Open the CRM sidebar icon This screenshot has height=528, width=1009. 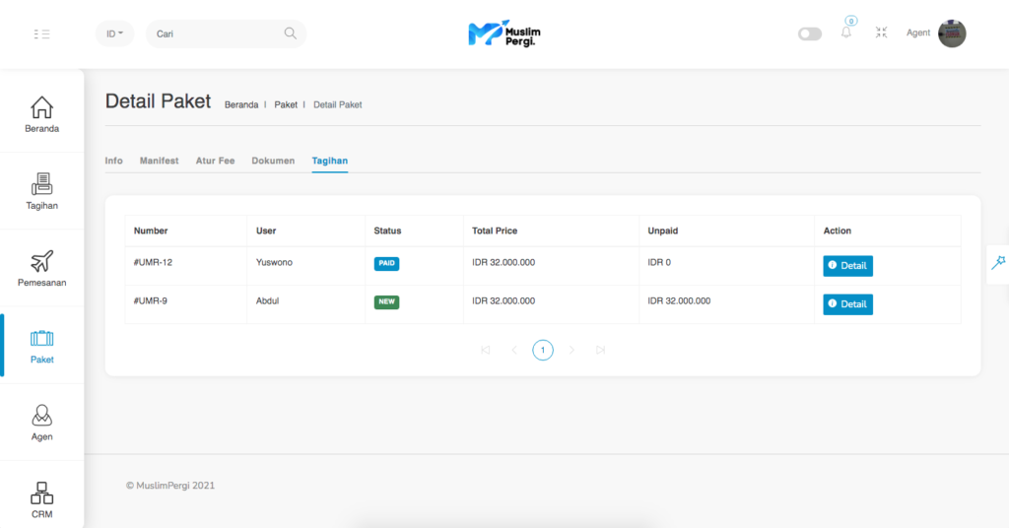[42, 493]
